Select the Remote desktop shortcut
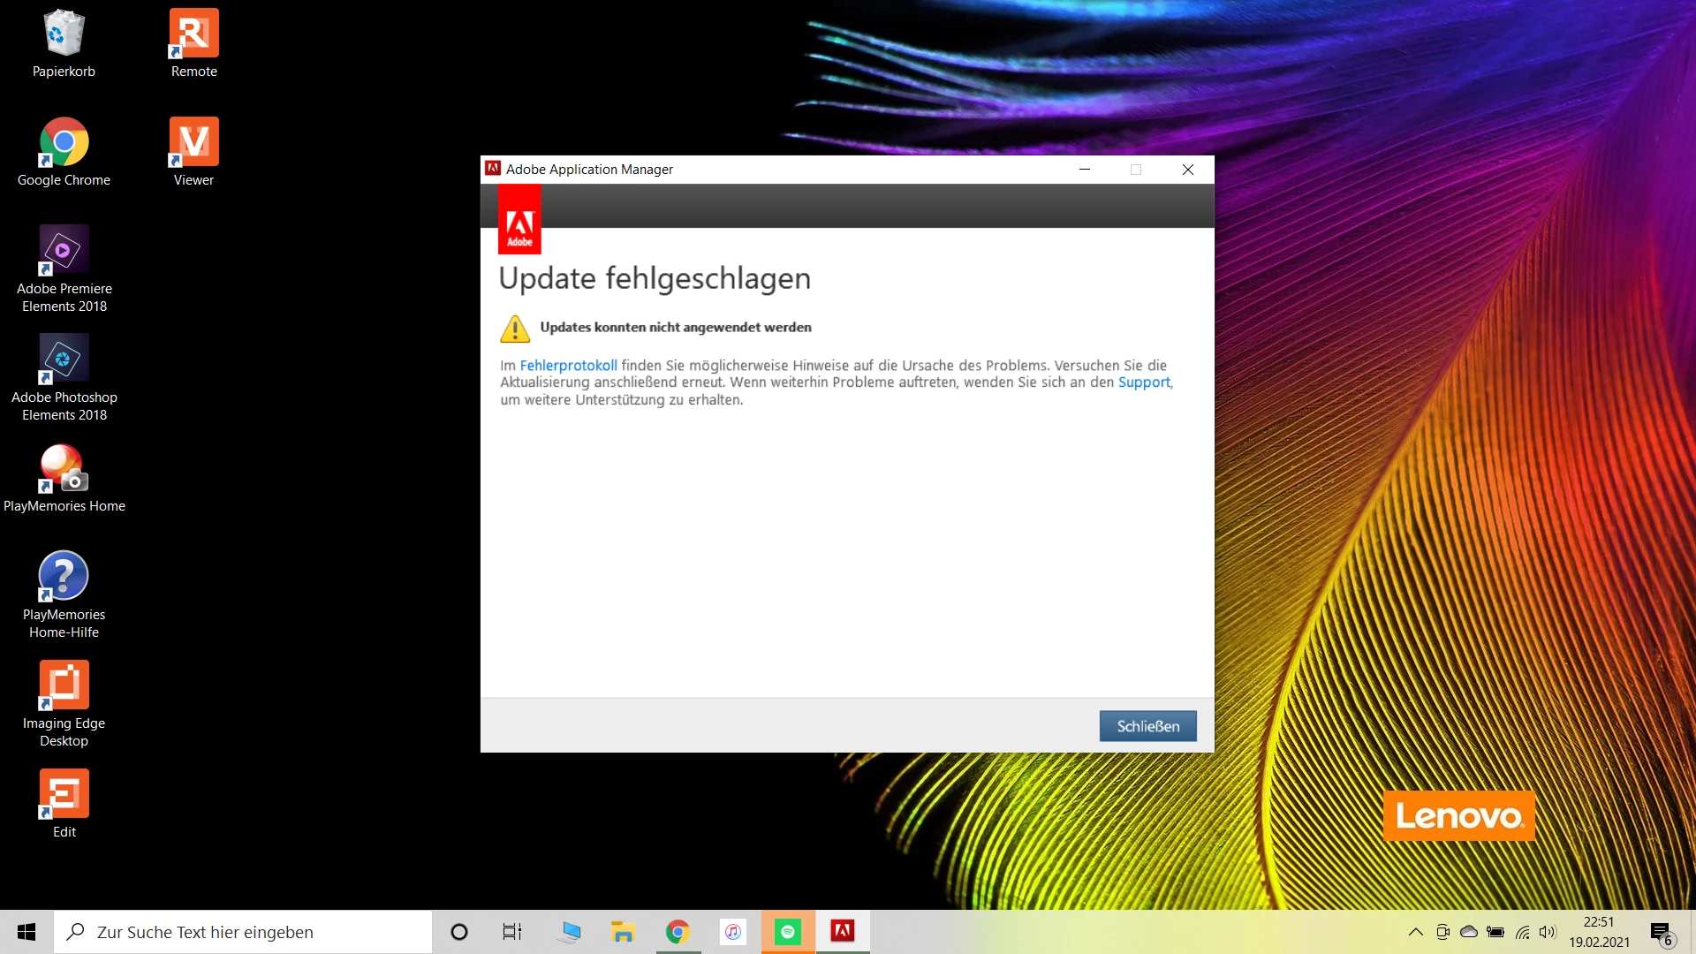The height and width of the screenshot is (954, 1696). tap(194, 44)
